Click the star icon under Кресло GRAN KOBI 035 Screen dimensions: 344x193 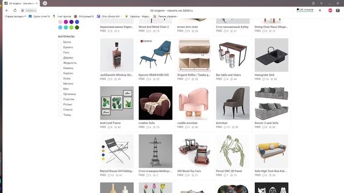point(154,79)
